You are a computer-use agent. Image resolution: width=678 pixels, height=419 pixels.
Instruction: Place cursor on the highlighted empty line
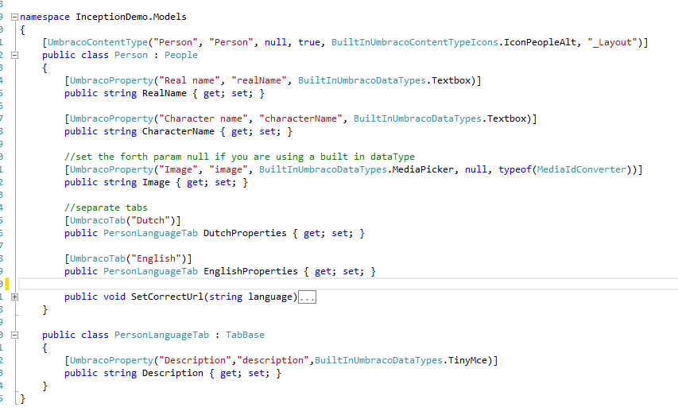tap(348, 284)
